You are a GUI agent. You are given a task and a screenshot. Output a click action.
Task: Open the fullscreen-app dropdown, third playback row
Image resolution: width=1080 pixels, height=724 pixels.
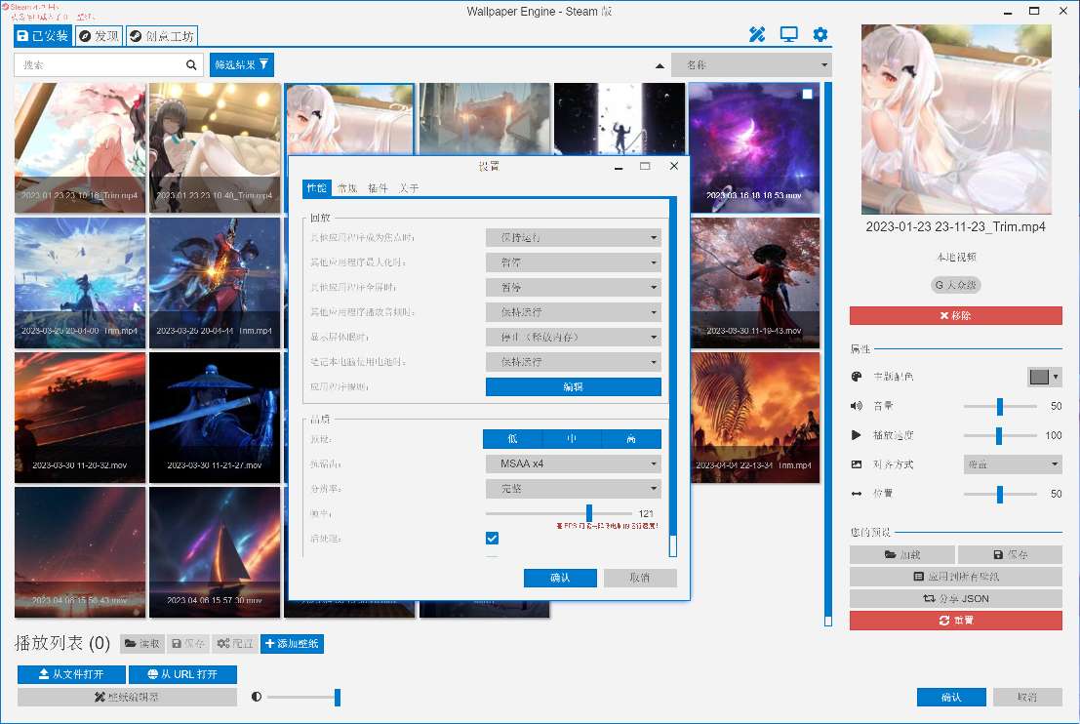tap(573, 287)
